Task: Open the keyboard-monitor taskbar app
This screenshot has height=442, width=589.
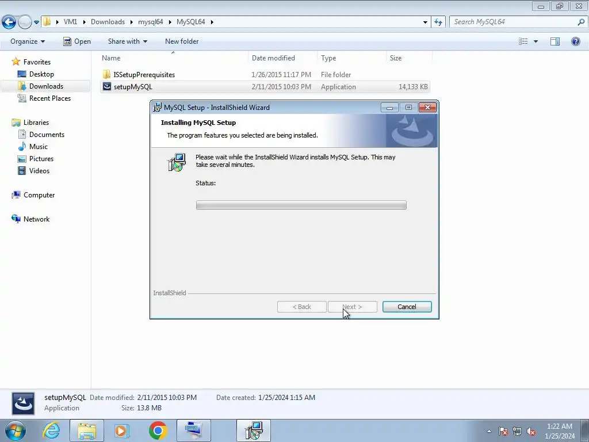Action: [x=193, y=430]
